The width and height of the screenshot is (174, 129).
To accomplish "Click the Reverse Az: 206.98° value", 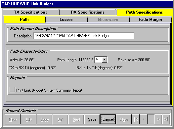I will [134, 60].
